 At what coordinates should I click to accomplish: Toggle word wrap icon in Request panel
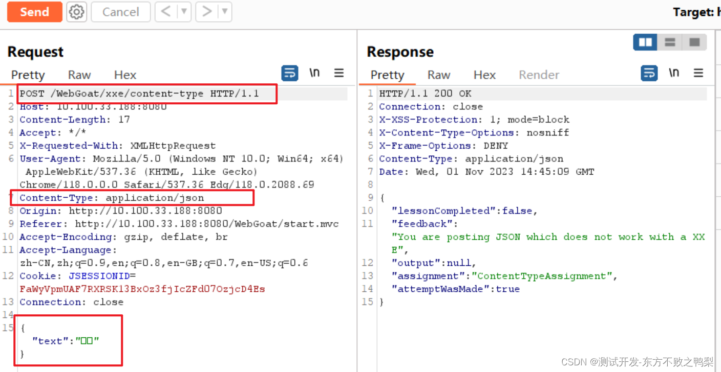[x=289, y=73]
